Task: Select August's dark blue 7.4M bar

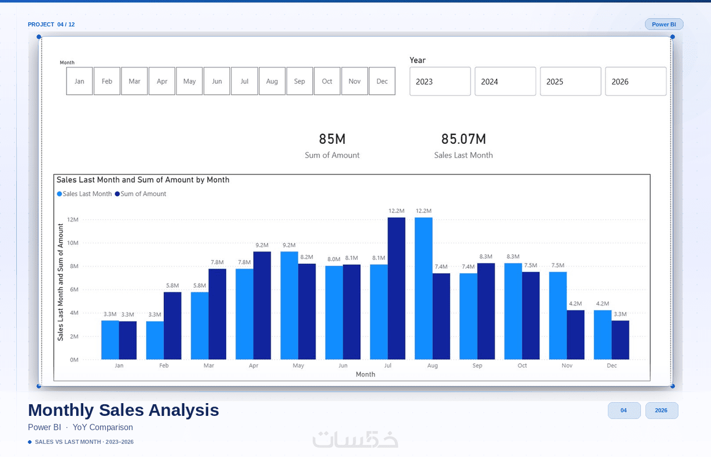Action: (x=442, y=317)
